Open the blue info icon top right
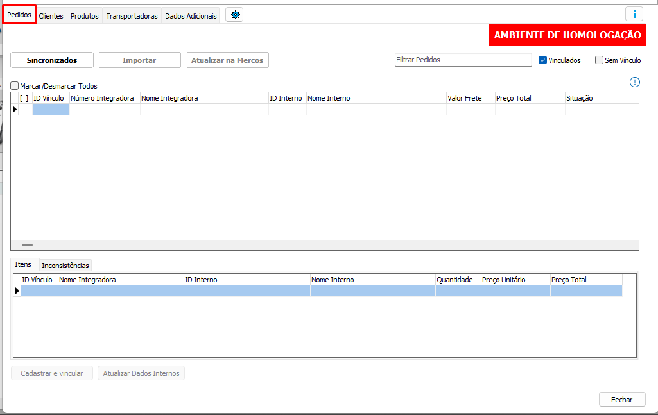 (634, 14)
